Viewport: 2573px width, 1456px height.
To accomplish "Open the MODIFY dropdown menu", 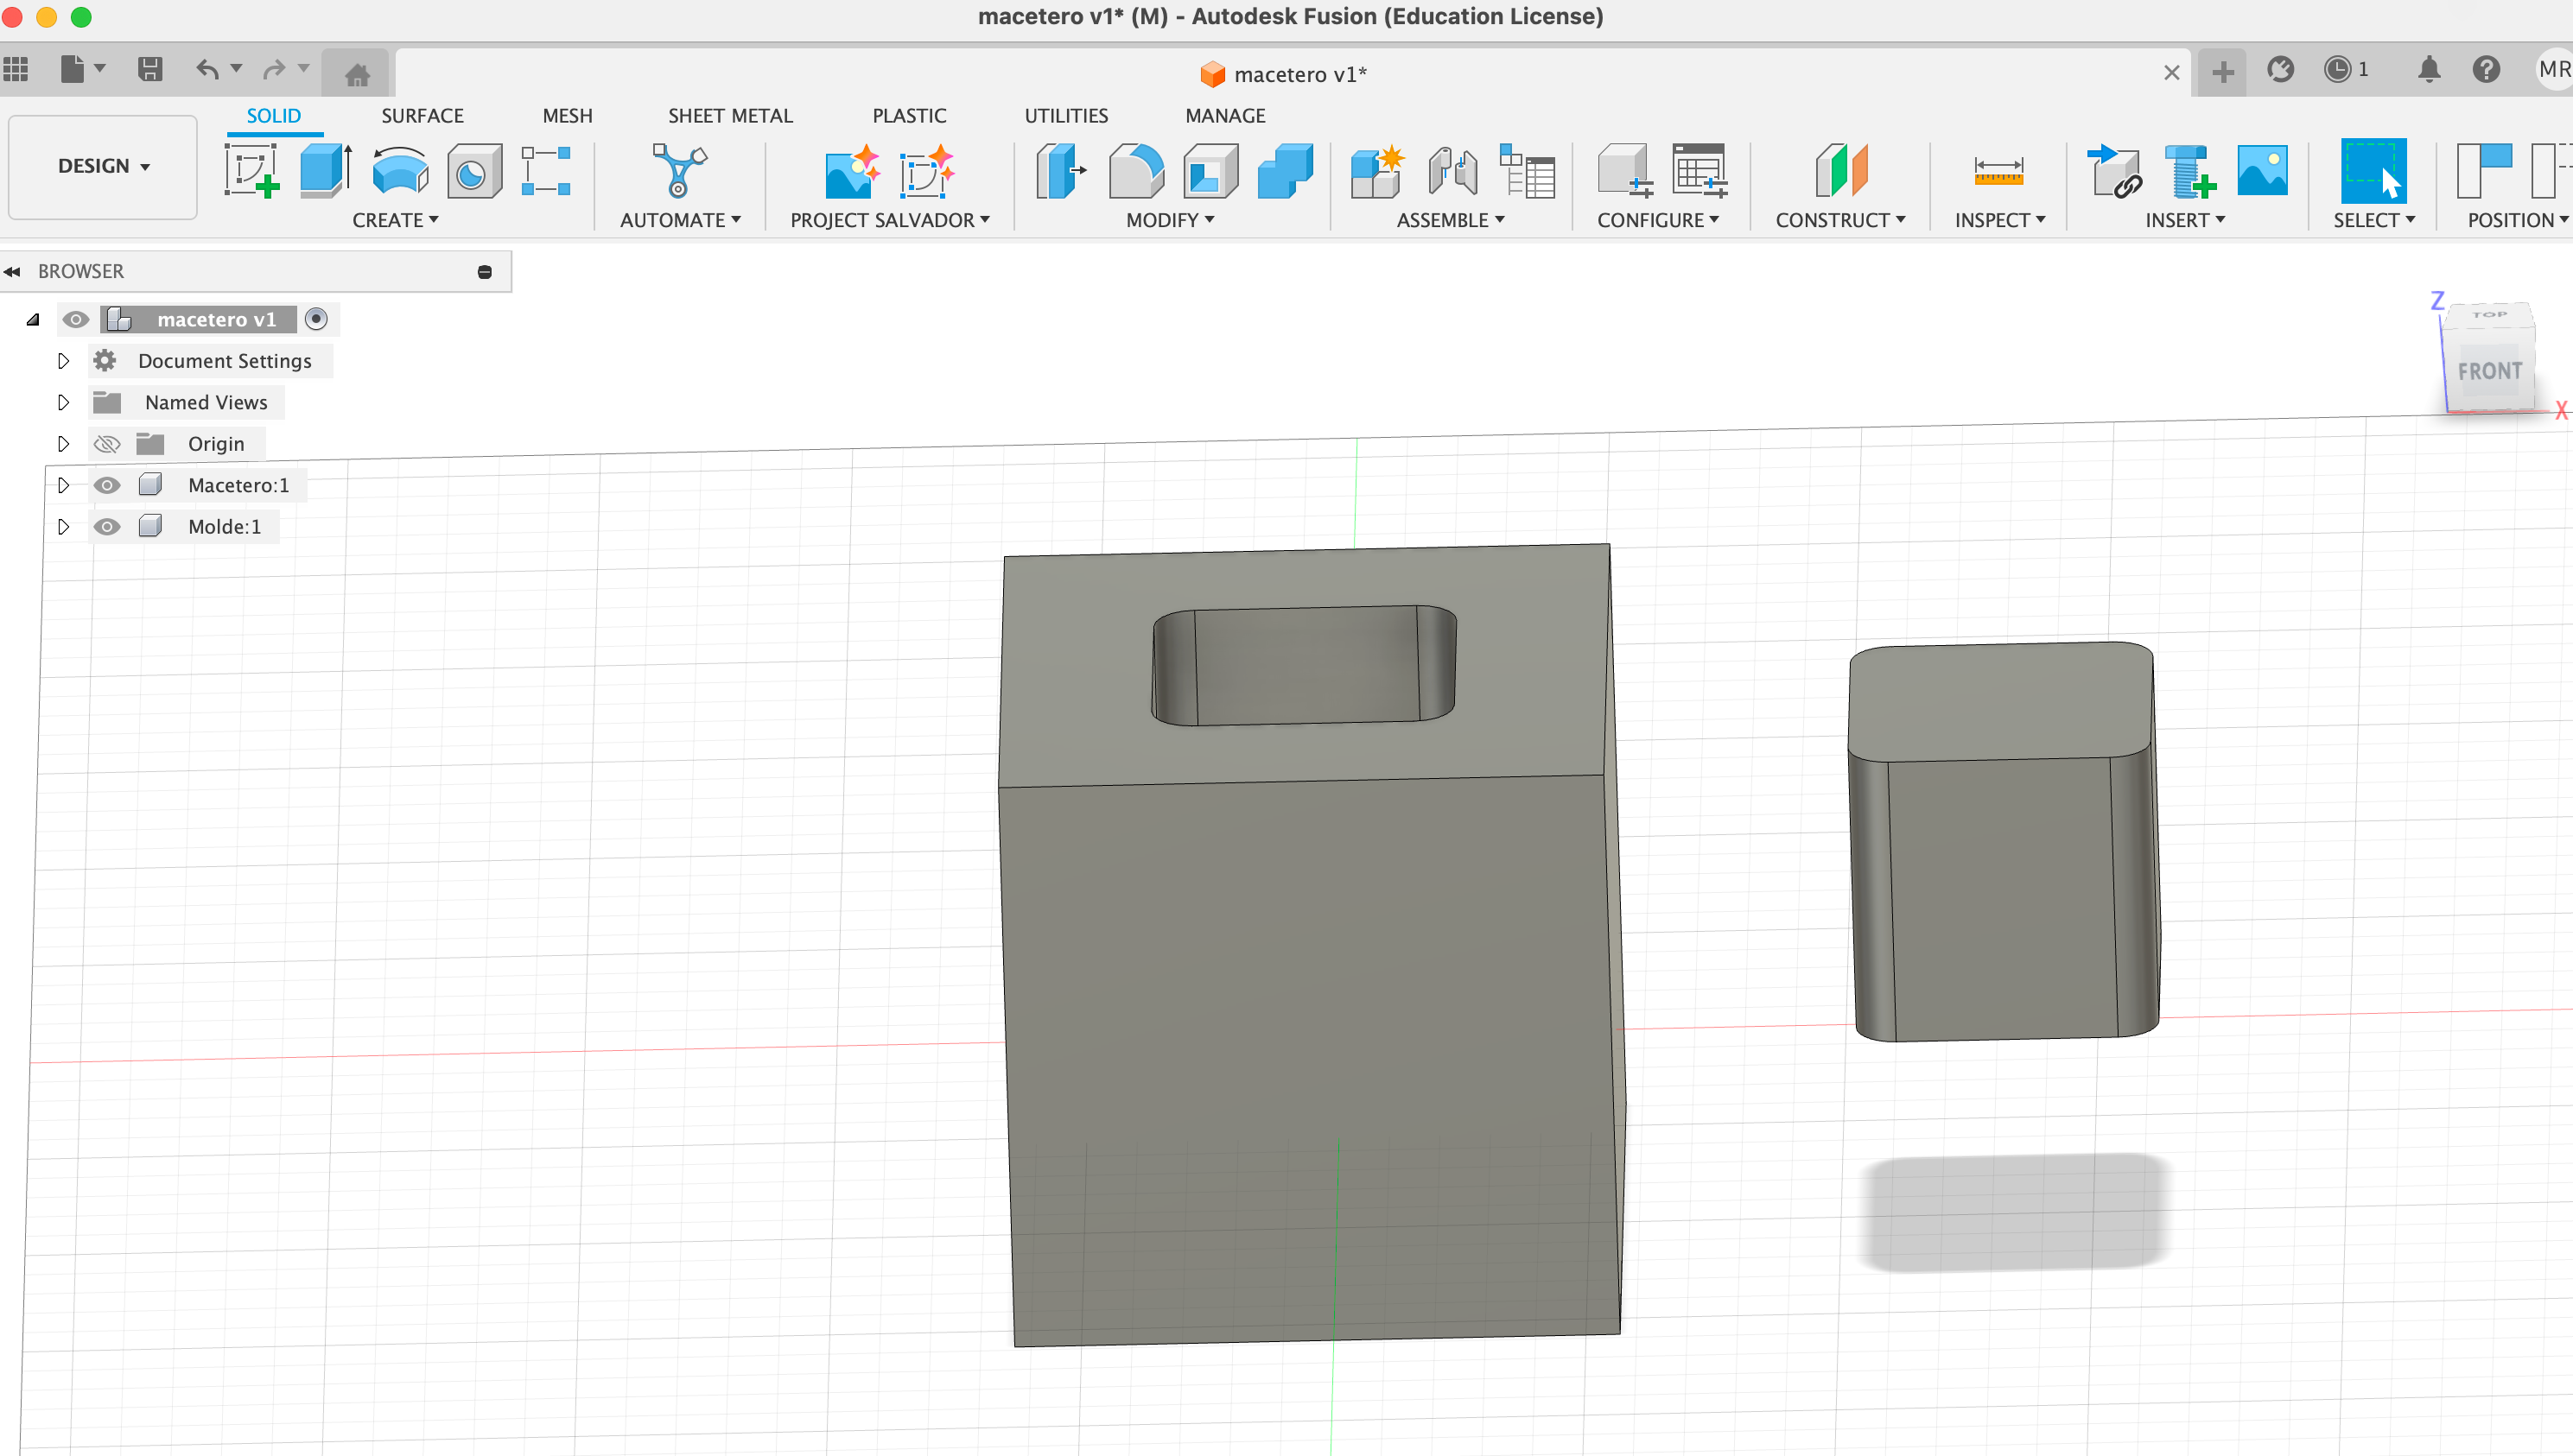I will coord(1170,220).
